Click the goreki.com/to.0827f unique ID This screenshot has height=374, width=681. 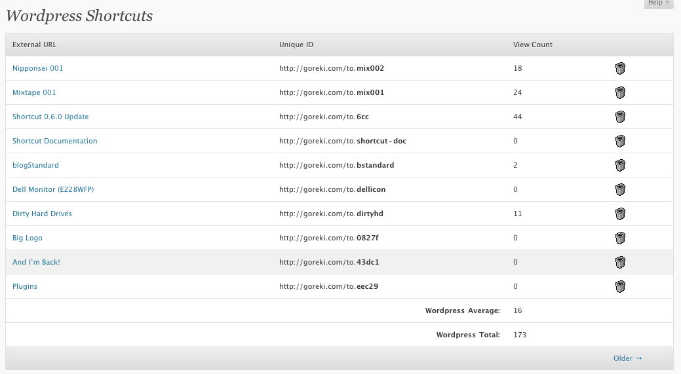click(329, 238)
